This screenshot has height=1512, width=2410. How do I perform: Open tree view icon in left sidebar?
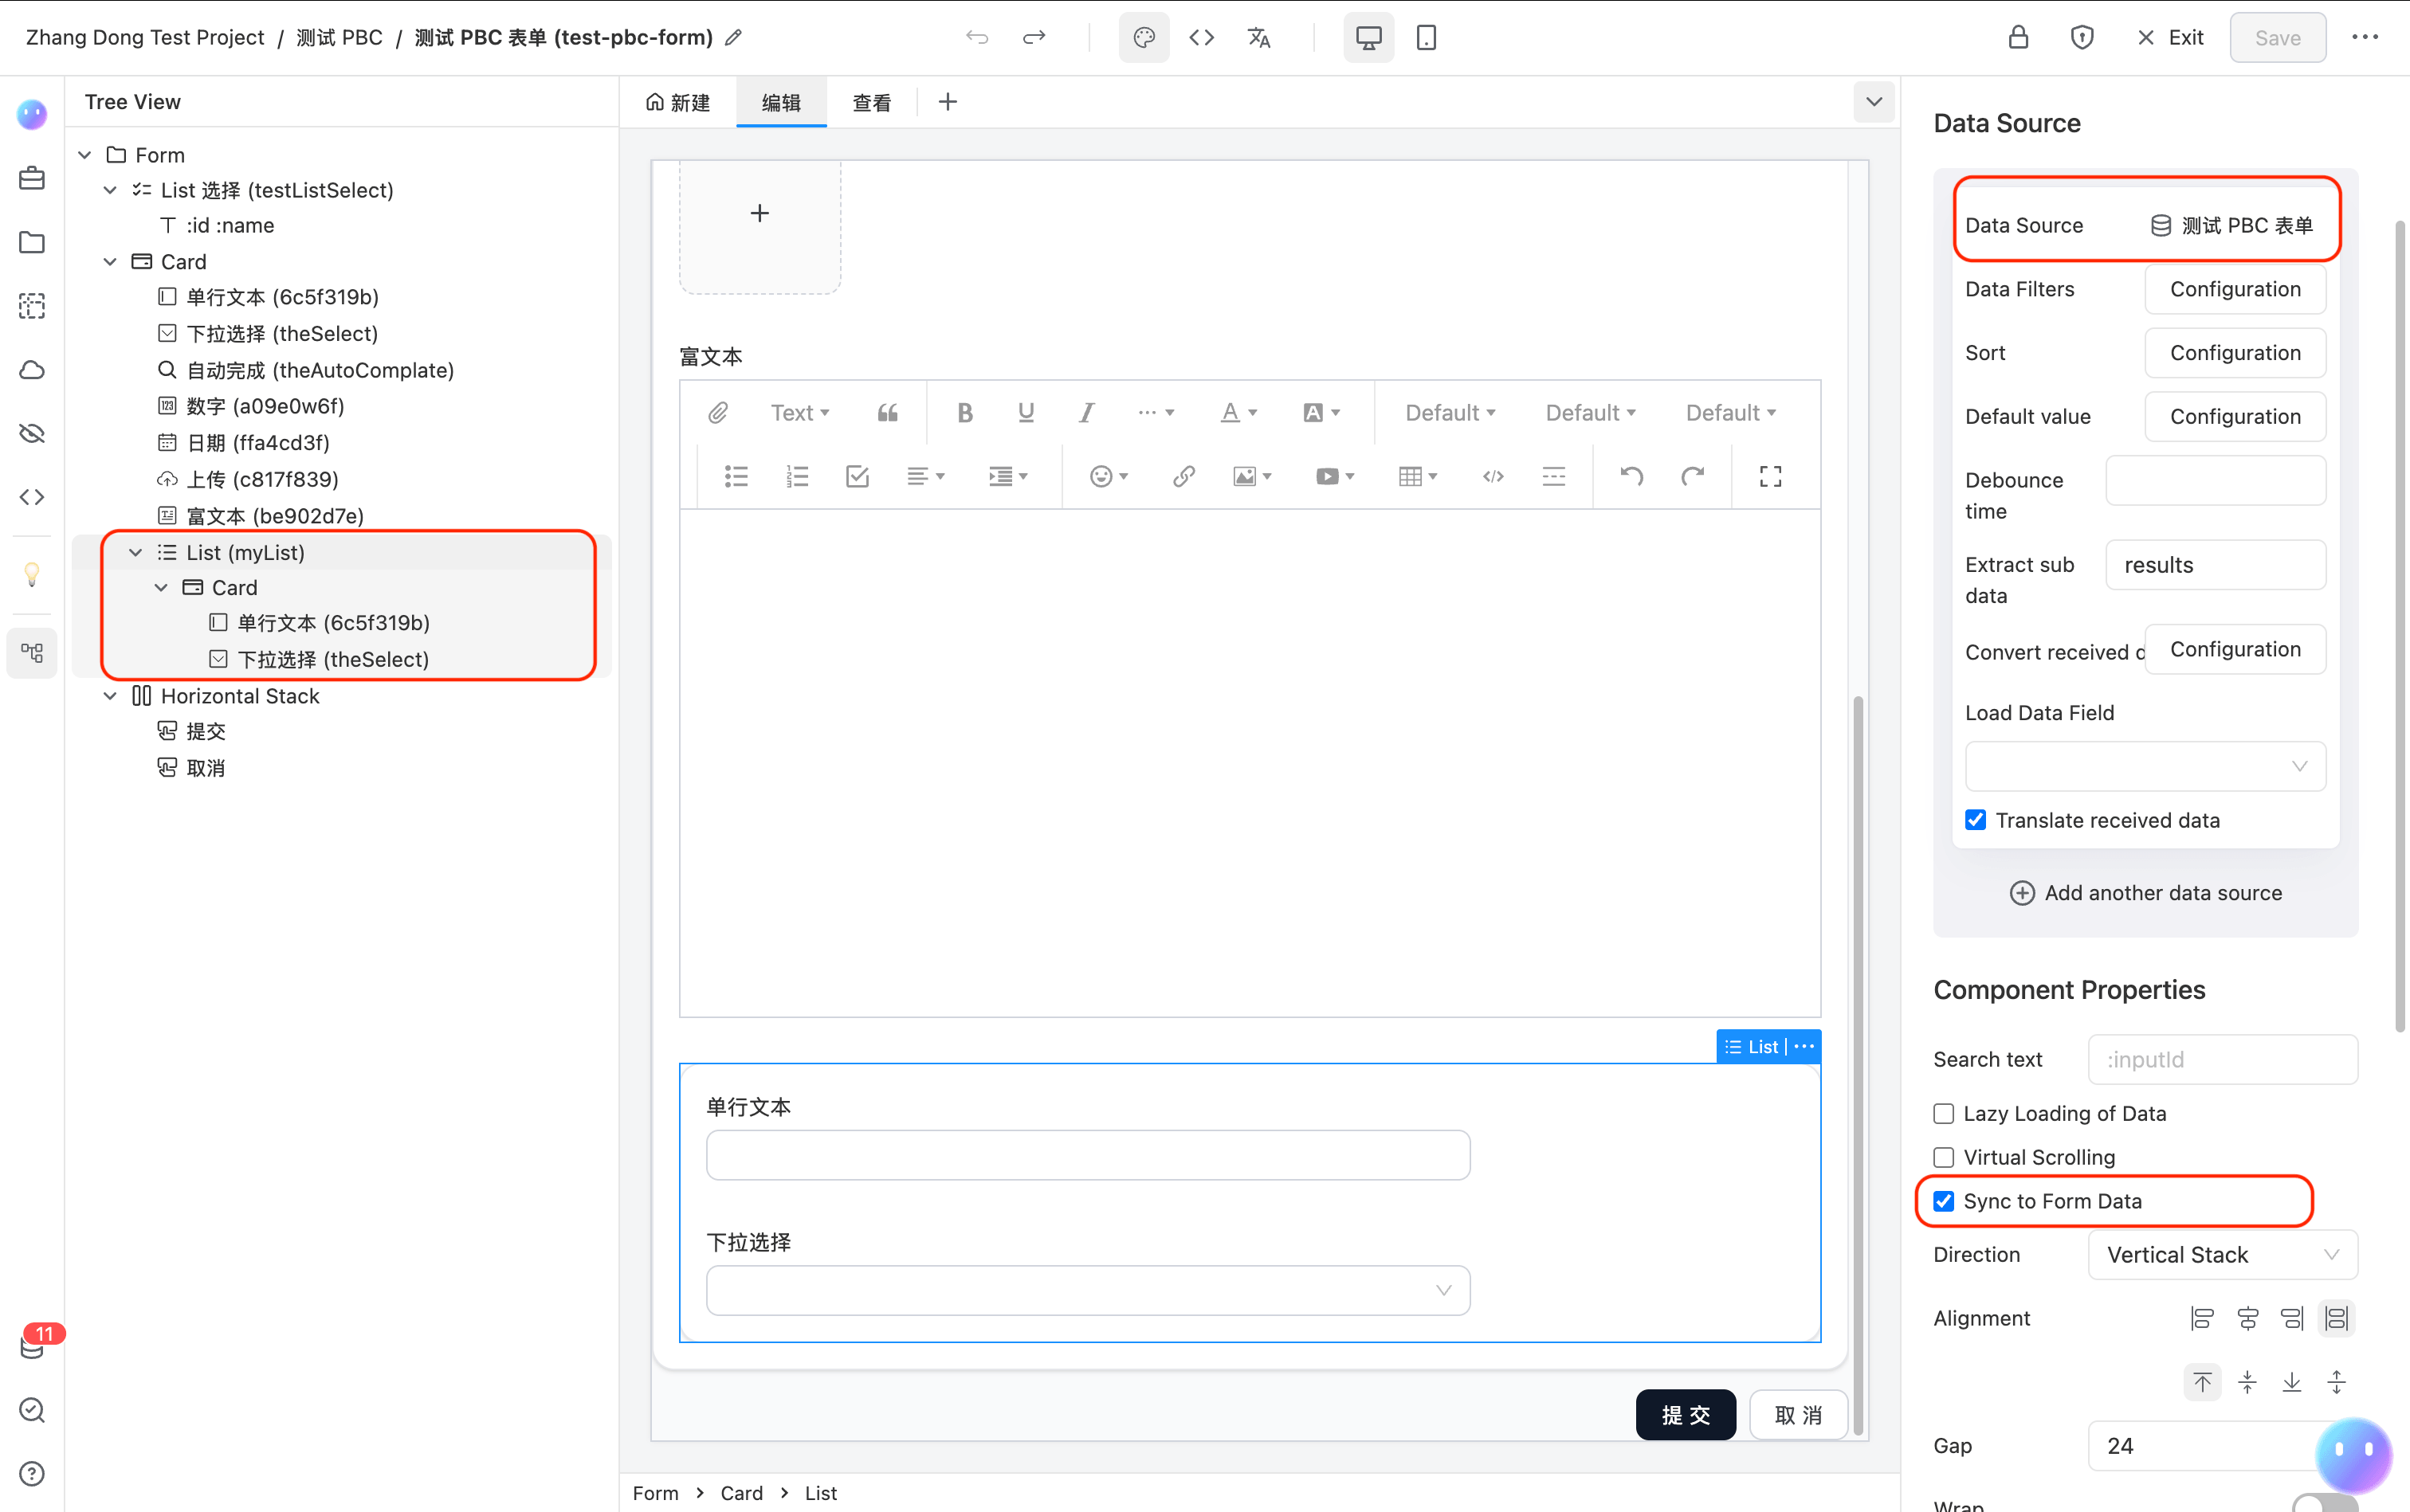(32, 654)
